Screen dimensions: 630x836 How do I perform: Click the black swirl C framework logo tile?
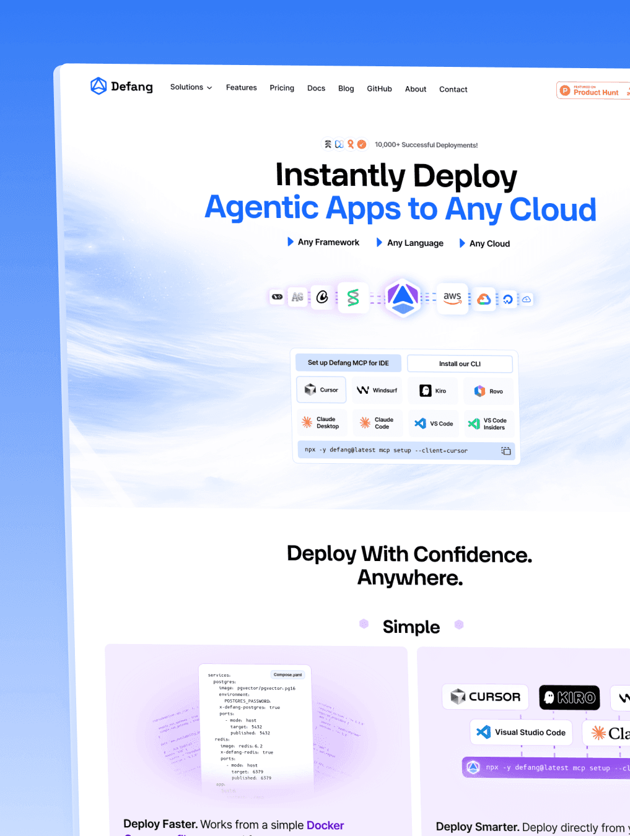[322, 297]
